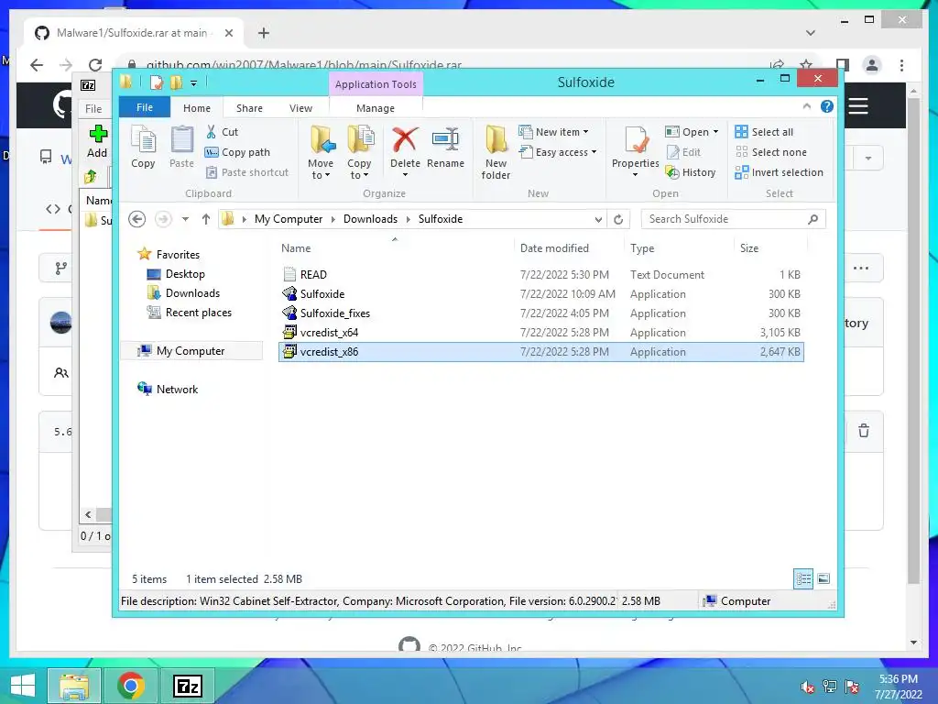The height and width of the screenshot is (704, 938).
Task: Click the Search Sulfoxide input field
Action: 733,219
